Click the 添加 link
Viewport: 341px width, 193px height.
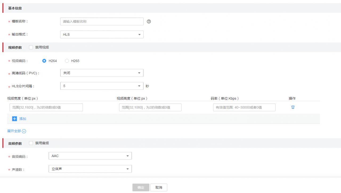click(23, 119)
